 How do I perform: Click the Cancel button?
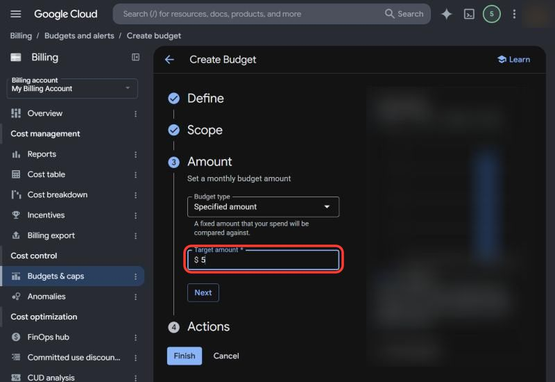coord(226,356)
